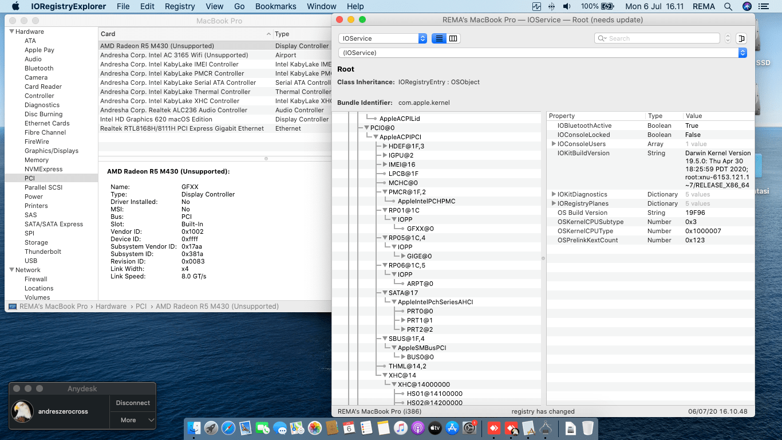Activate Siri from the menu bar
Screen dimensions: 782x440
(x=747, y=6)
